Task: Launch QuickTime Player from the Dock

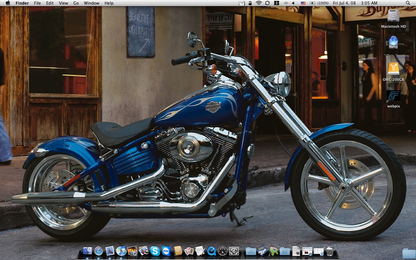Action: coord(211,251)
